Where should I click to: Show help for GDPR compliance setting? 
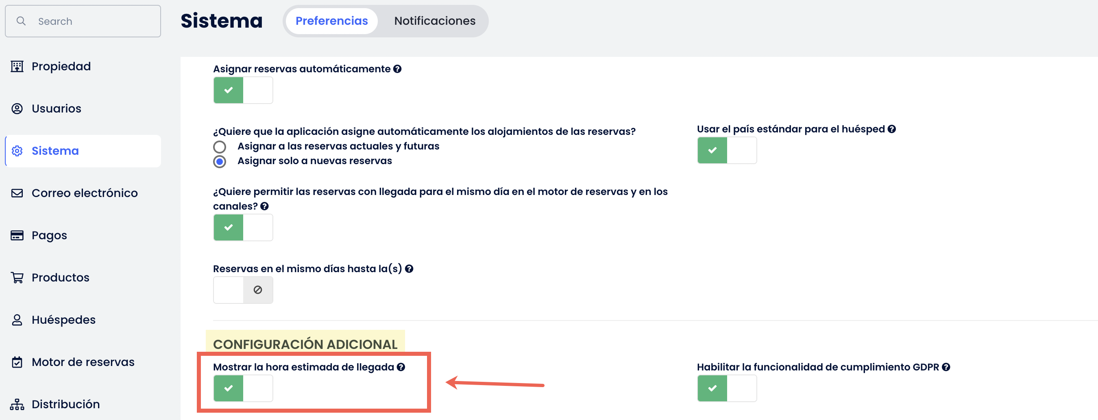[x=946, y=367]
